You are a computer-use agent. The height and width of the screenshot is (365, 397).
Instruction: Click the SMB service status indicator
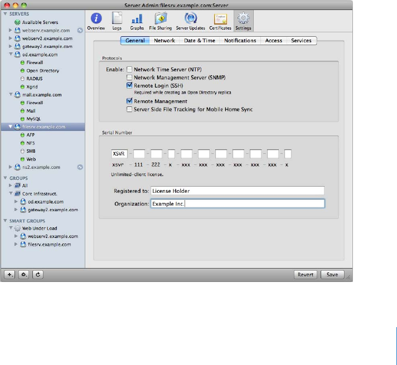(x=22, y=151)
